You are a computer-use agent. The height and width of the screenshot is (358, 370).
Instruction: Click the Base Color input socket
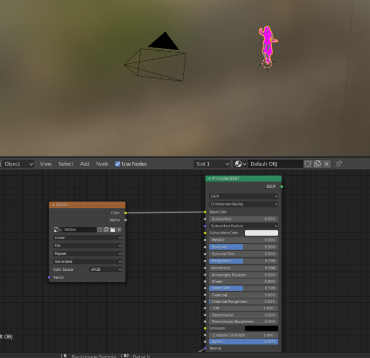pyautogui.click(x=205, y=212)
